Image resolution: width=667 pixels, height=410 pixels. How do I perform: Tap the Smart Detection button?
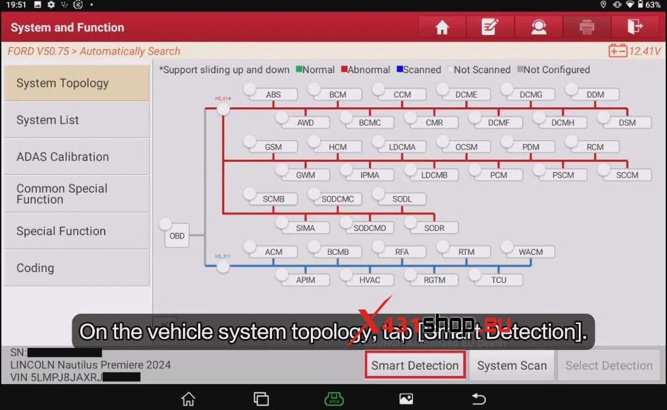click(415, 366)
